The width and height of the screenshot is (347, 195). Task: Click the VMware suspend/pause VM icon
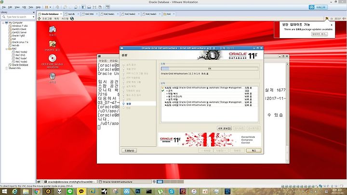point(46,7)
